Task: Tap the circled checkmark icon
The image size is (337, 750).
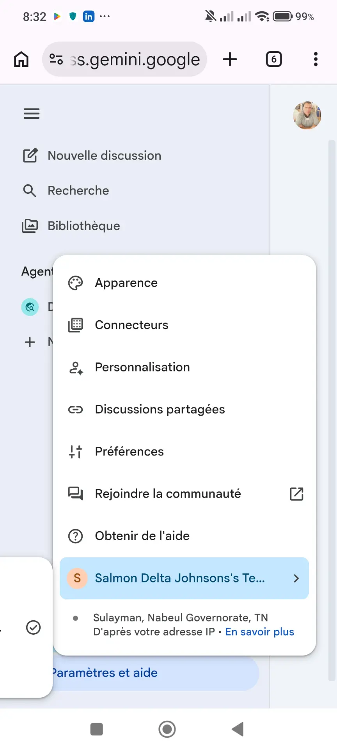Action: click(x=33, y=627)
